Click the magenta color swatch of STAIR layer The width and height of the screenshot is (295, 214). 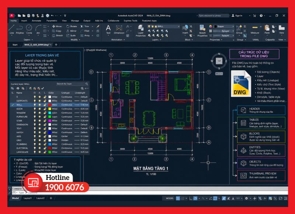pyautogui.click(x=50, y=121)
